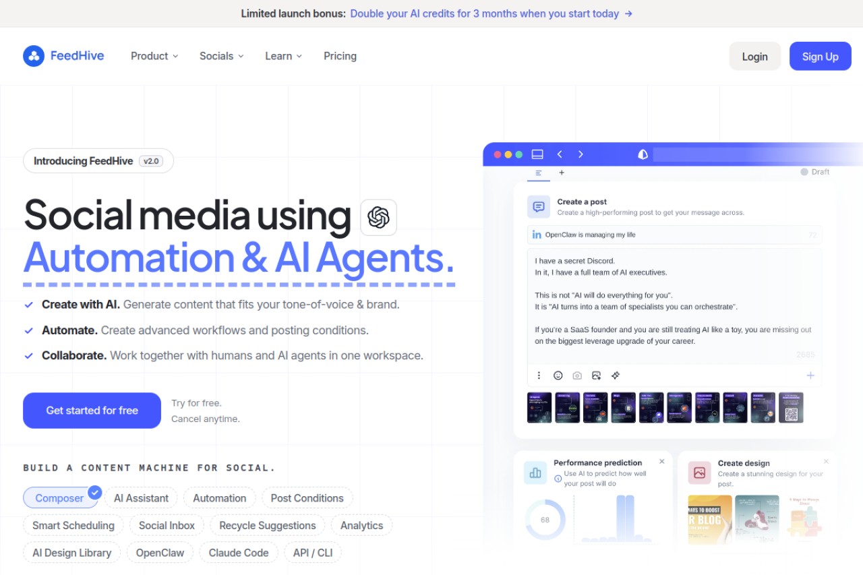
Task: Click the QR code thumbnail
Action: [x=791, y=408]
